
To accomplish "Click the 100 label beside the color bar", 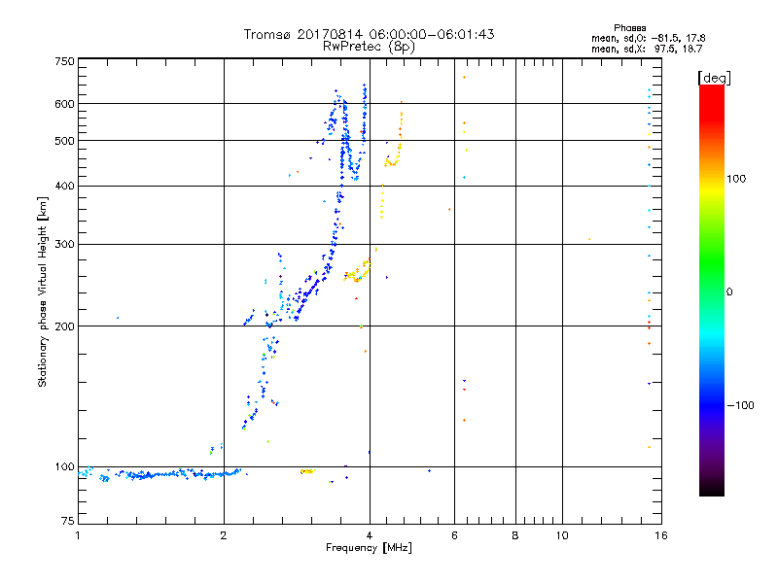I will pos(736,179).
